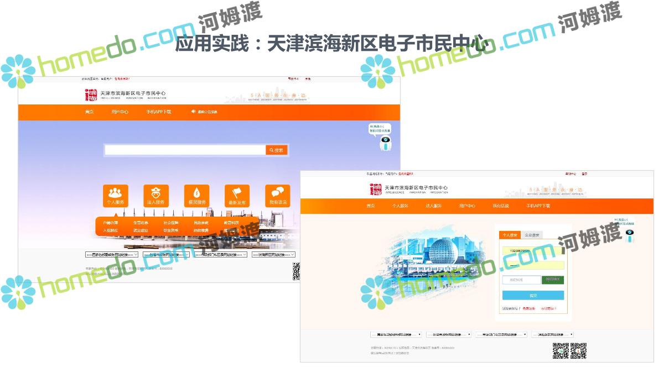Click the blue submit button on login form
Image resolution: width=664 pixels, height=373 pixels.
coord(533,296)
